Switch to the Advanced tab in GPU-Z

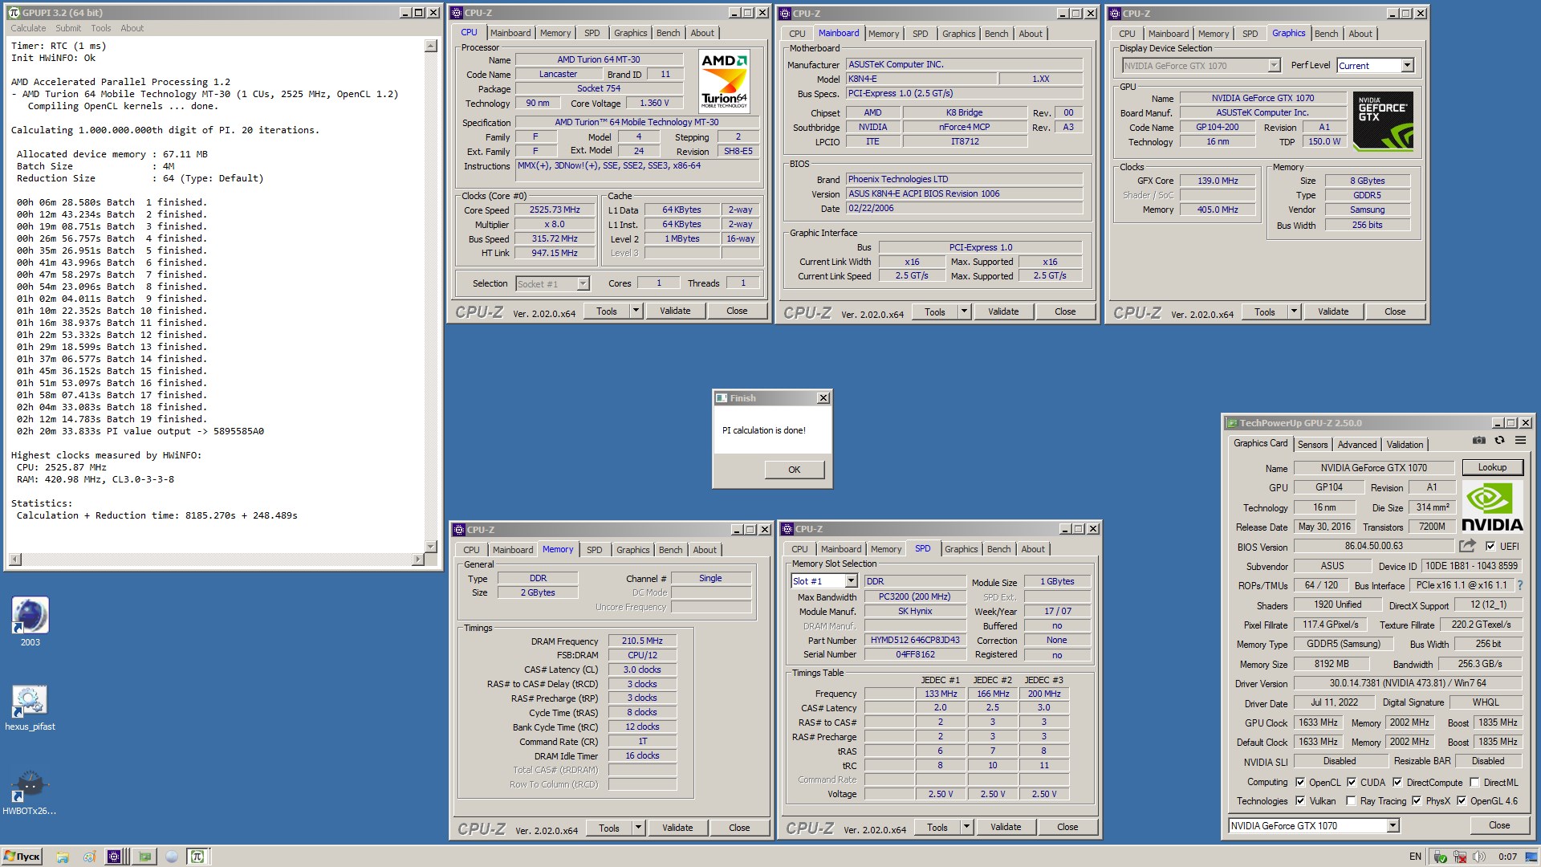[1357, 444]
